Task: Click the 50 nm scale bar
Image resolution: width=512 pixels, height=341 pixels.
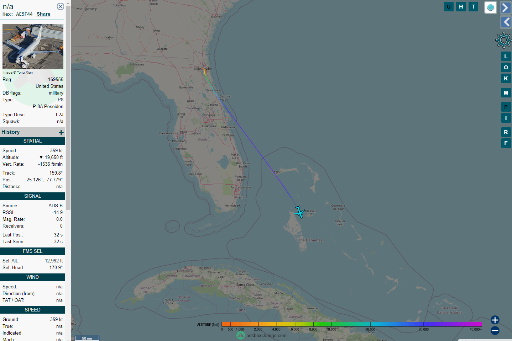Action: pos(87,338)
